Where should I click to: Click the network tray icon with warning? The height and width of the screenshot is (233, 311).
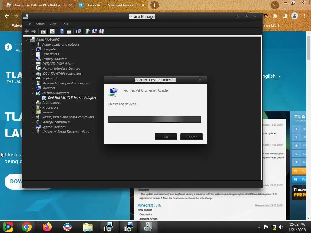coord(274,227)
